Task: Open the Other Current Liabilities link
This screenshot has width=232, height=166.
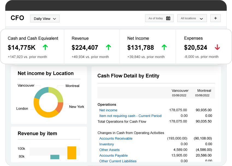Action: pyautogui.click(x=118, y=161)
